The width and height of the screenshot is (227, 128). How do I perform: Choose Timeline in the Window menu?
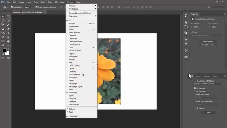coord(81,102)
